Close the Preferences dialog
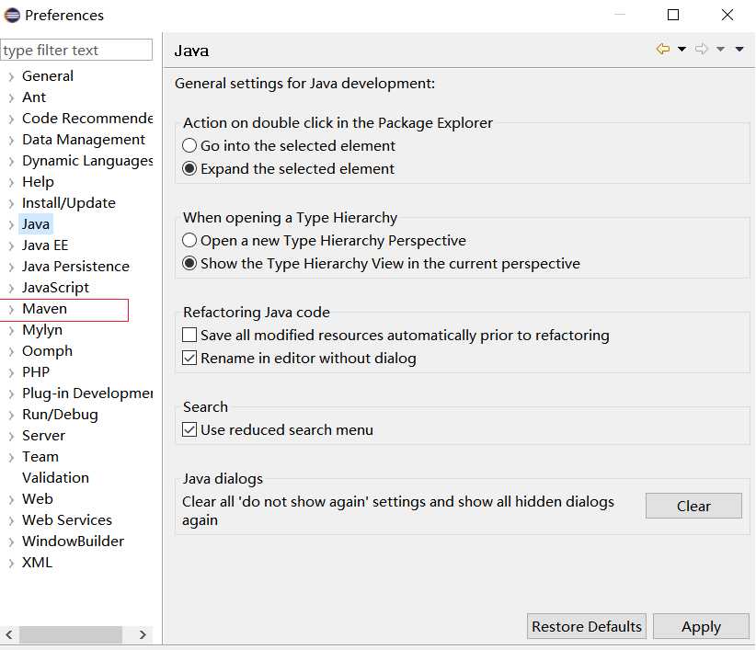Viewport: 756px width, 650px height. 727,15
